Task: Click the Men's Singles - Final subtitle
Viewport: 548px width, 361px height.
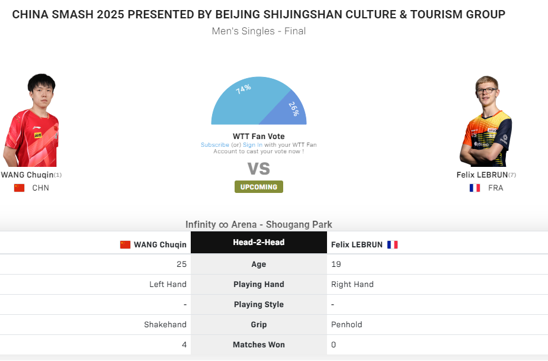Action: (x=259, y=31)
